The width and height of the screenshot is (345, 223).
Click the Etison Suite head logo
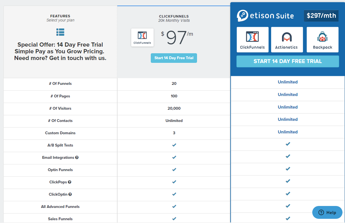(x=242, y=16)
